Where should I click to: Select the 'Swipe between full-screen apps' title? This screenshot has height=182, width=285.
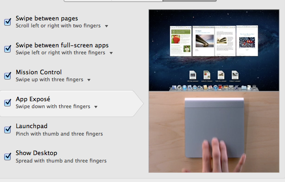62,45
